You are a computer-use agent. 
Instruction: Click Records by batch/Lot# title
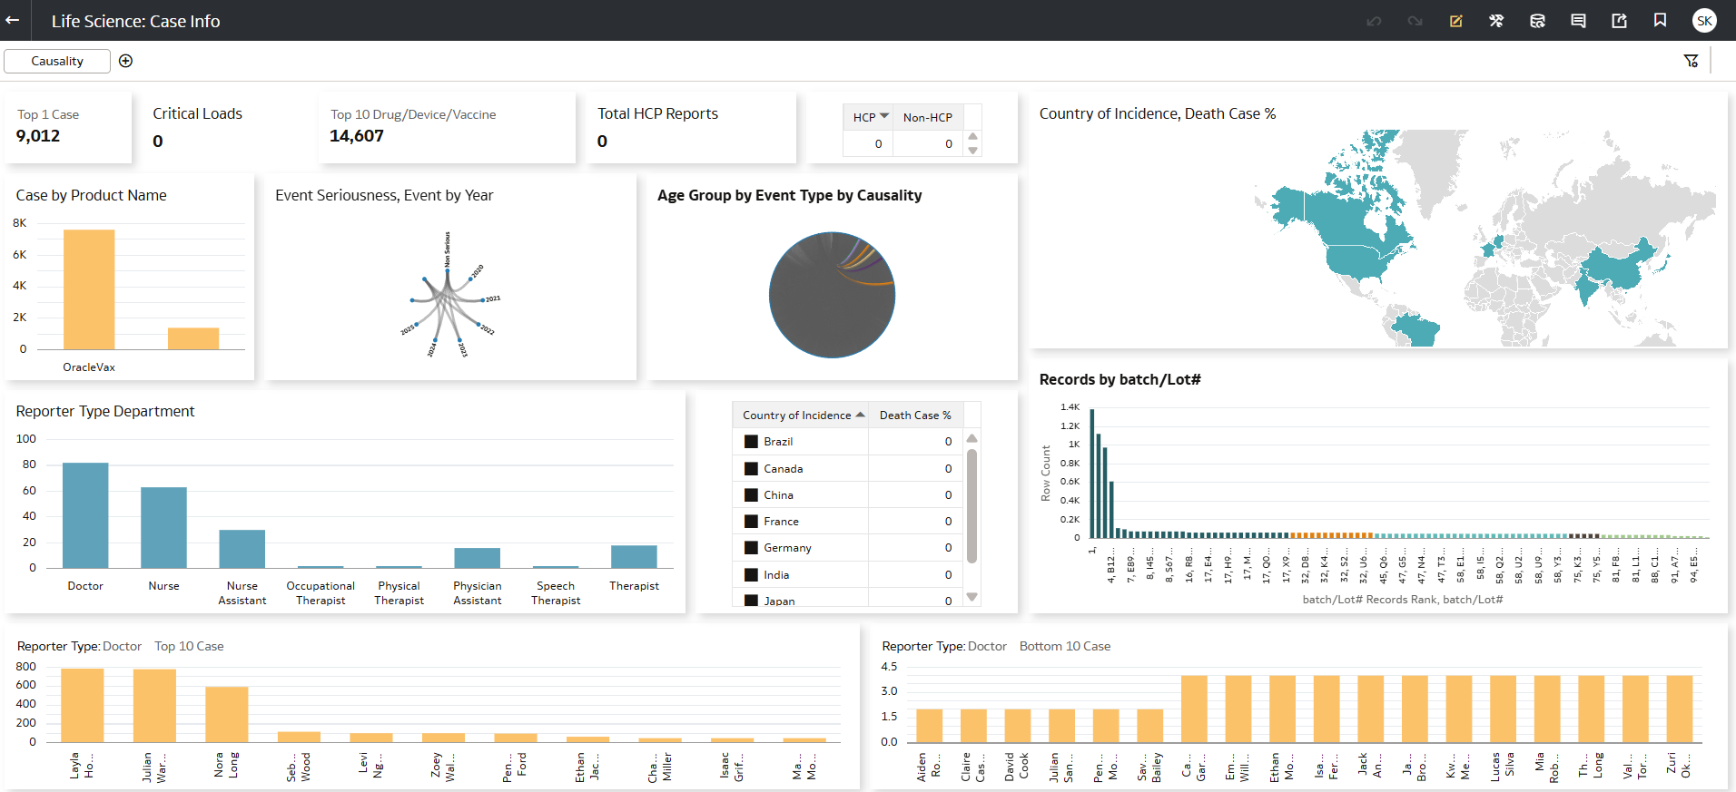tap(1120, 379)
